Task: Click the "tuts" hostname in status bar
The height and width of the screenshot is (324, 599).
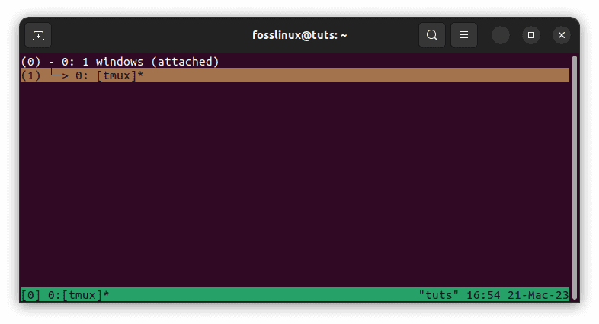Action: [x=438, y=295]
